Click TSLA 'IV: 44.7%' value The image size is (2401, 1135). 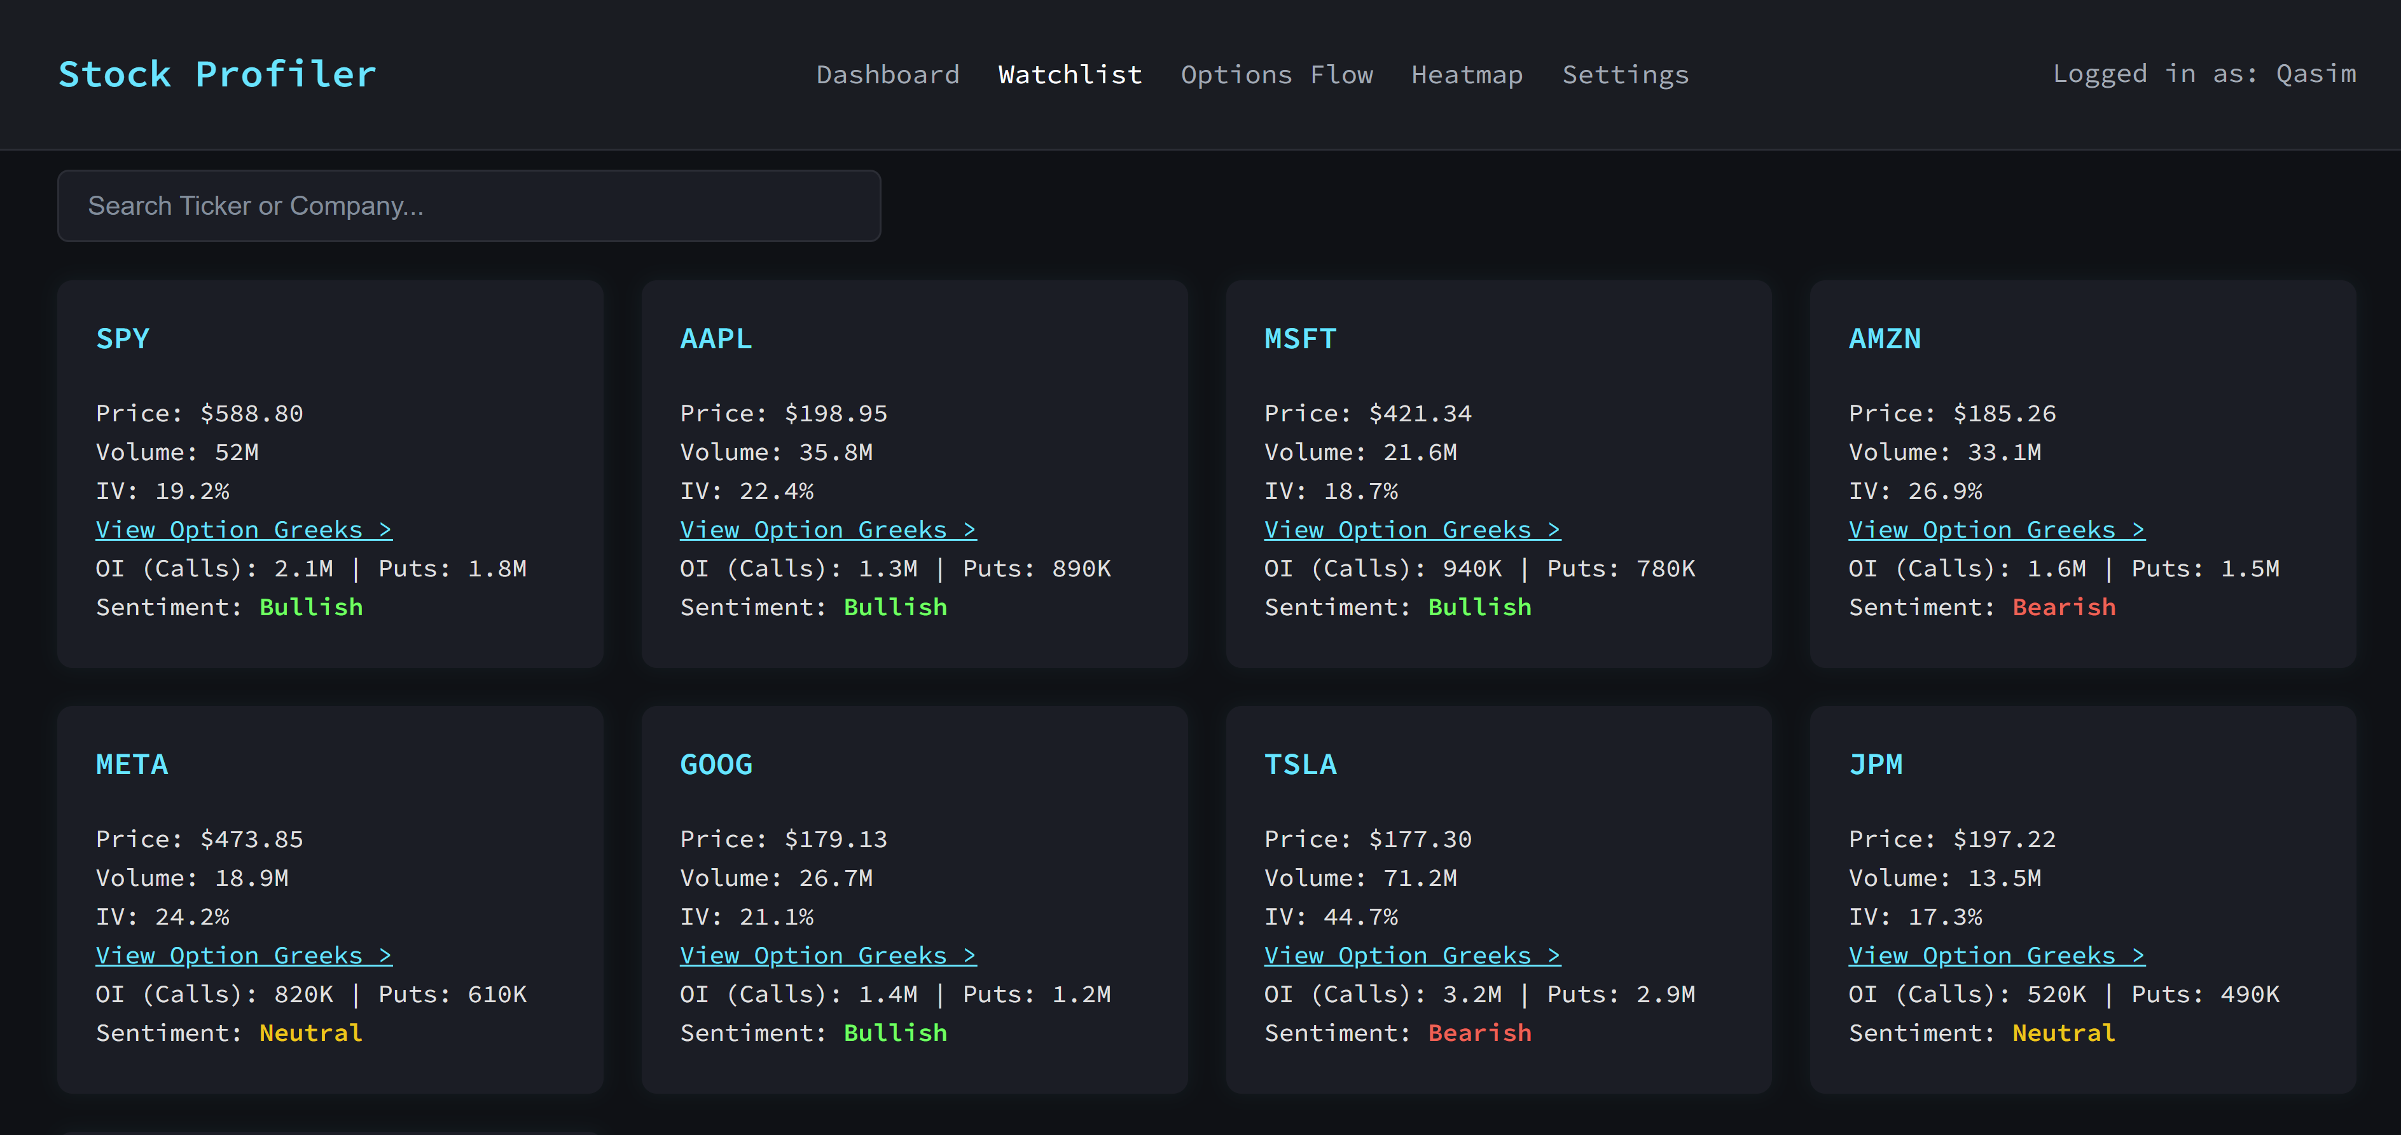(x=1331, y=916)
